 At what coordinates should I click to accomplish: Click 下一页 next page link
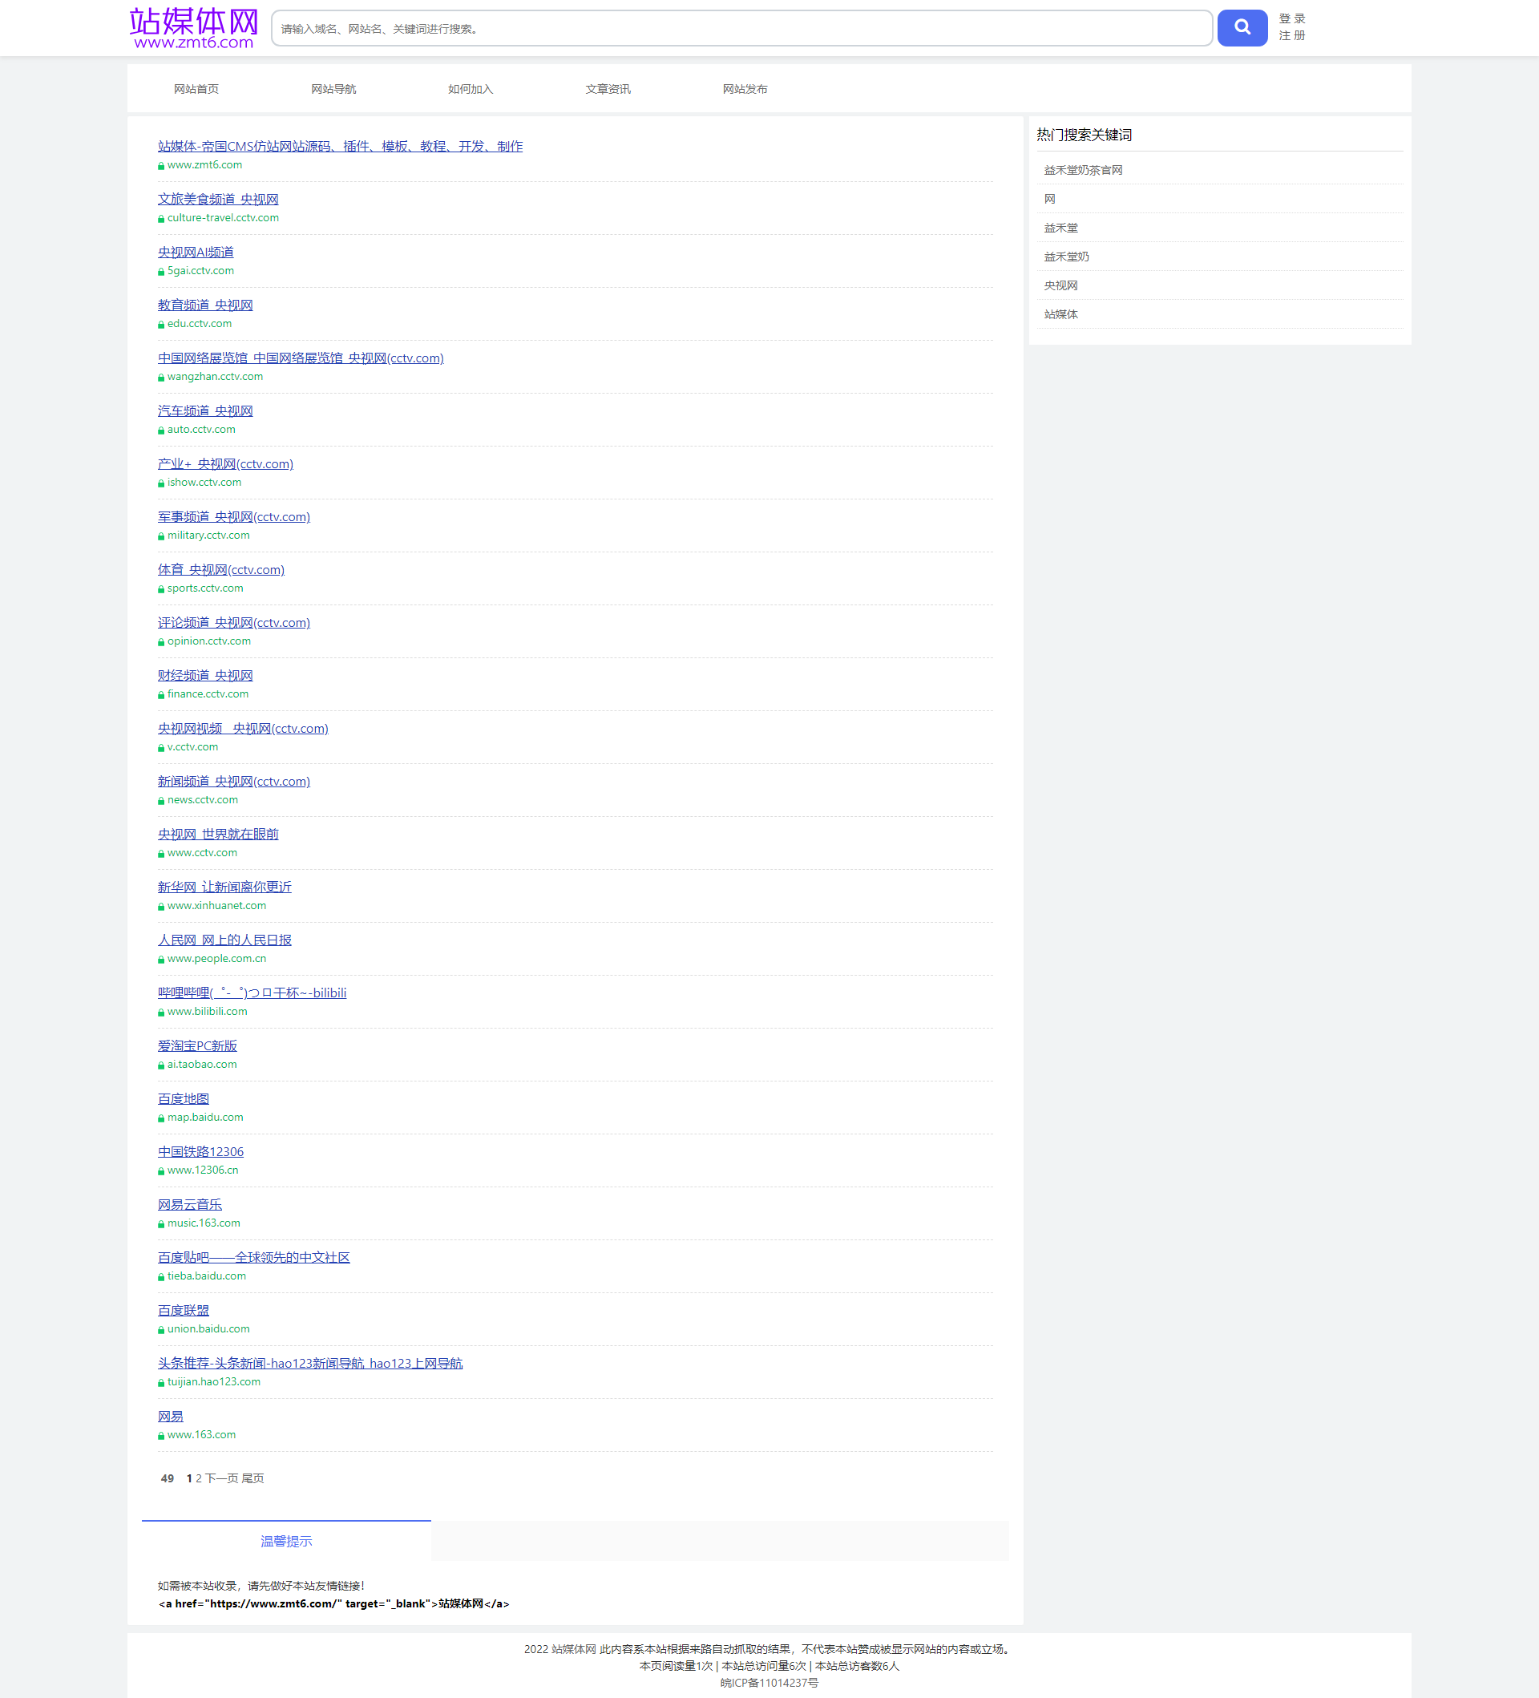(x=221, y=1478)
